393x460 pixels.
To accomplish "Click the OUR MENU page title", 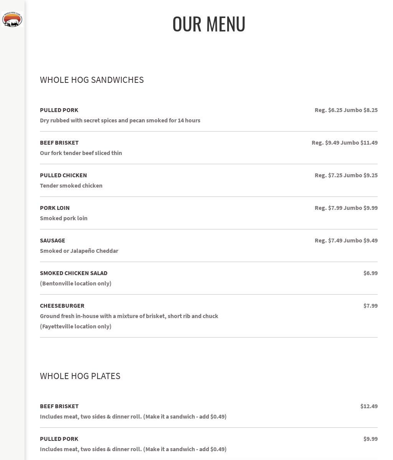I will (209, 24).
